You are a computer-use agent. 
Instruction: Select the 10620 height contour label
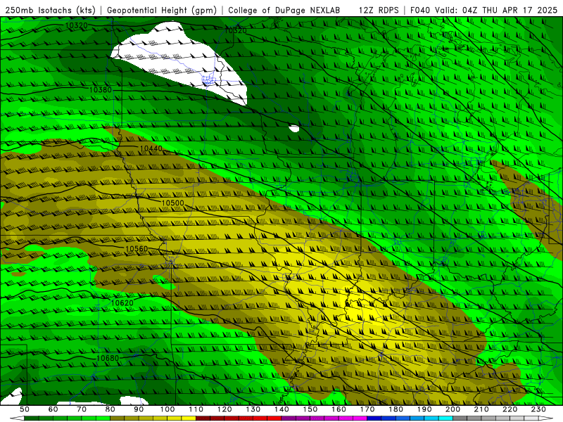122,303
